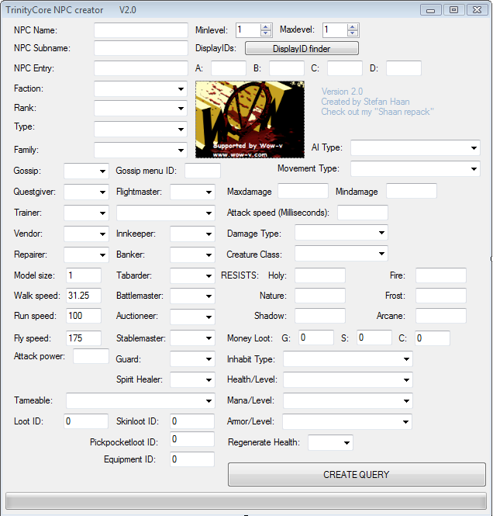
Task: Expand the Stablemaster dropdown
Action: click(x=192, y=338)
